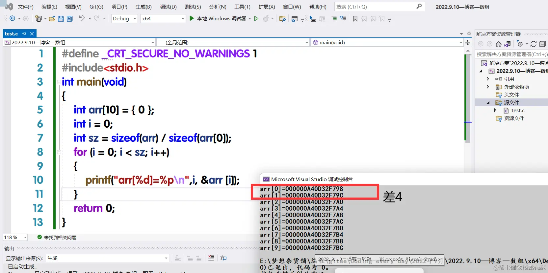Collapse the for loop block at line 8
This screenshot has height=273, width=548.
59,152
